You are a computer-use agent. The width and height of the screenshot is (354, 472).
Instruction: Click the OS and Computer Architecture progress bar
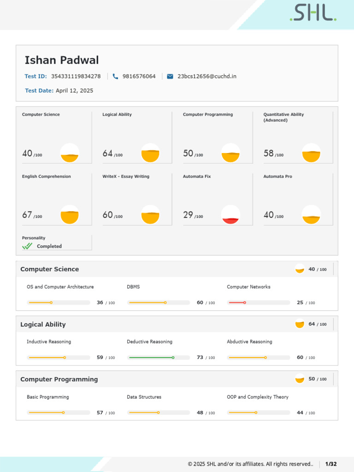coord(59,302)
